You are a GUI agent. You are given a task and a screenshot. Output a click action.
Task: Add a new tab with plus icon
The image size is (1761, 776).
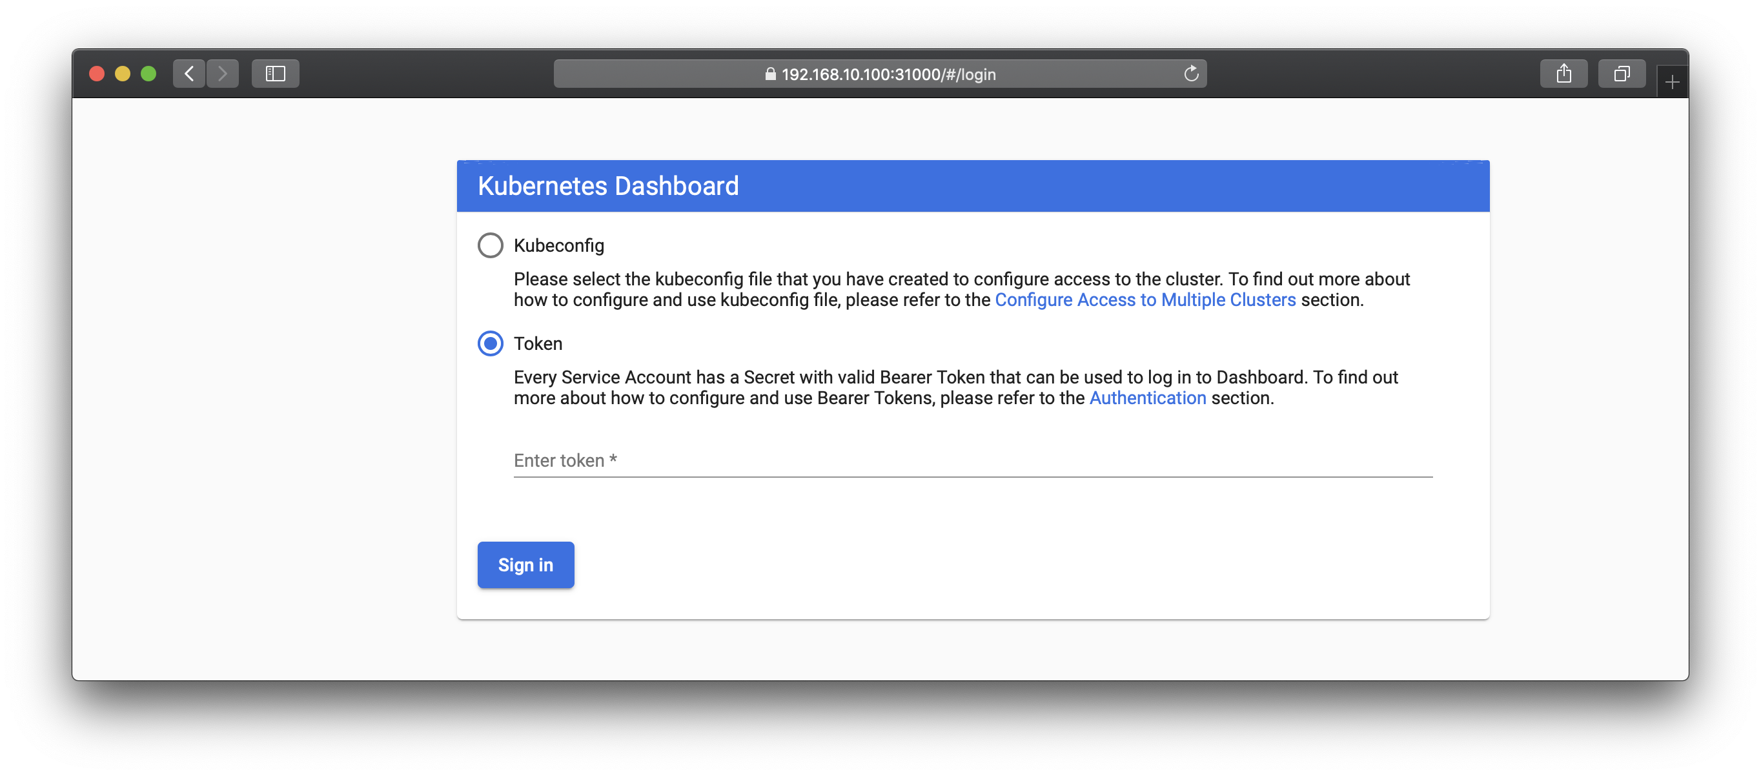point(1672,83)
